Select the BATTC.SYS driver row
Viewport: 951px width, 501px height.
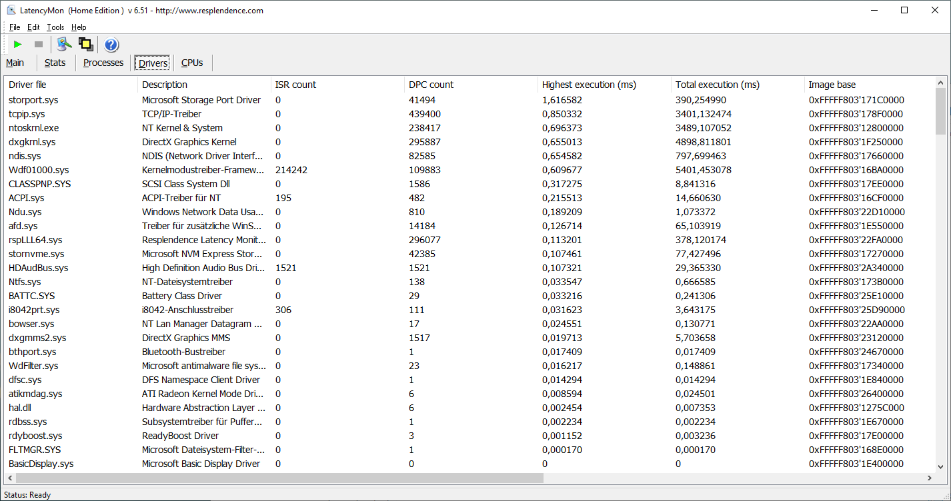pyautogui.click(x=469, y=296)
